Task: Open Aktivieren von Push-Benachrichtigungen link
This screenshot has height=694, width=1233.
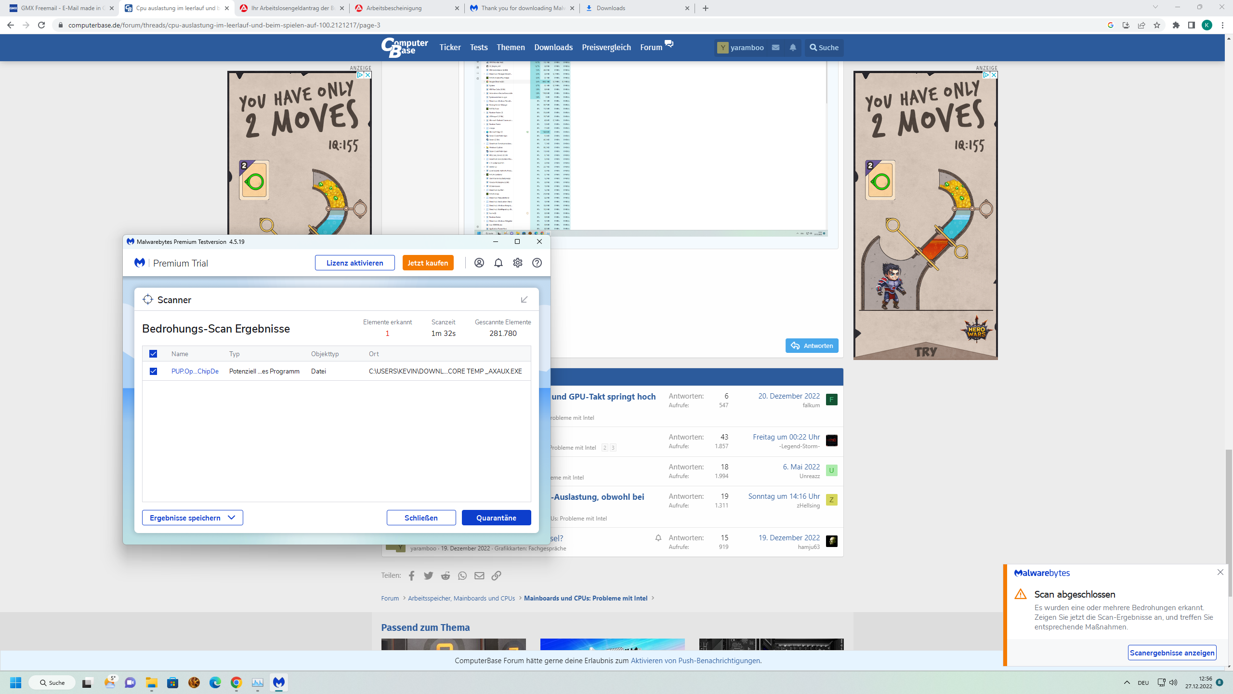Action: [695, 661]
